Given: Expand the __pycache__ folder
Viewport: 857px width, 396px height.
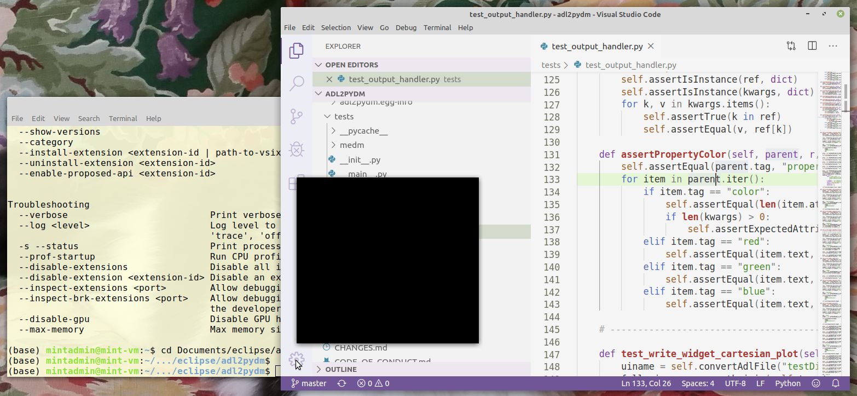Looking at the screenshot, I should [x=421, y=131].
